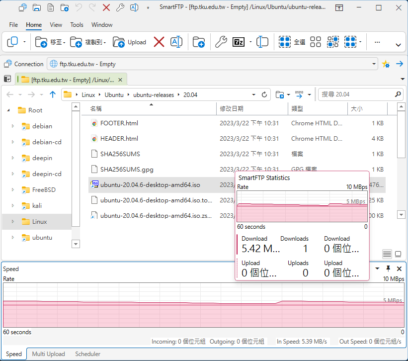Open the connection address dropdown
This screenshot has width=408, height=361.
(x=374, y=64)
